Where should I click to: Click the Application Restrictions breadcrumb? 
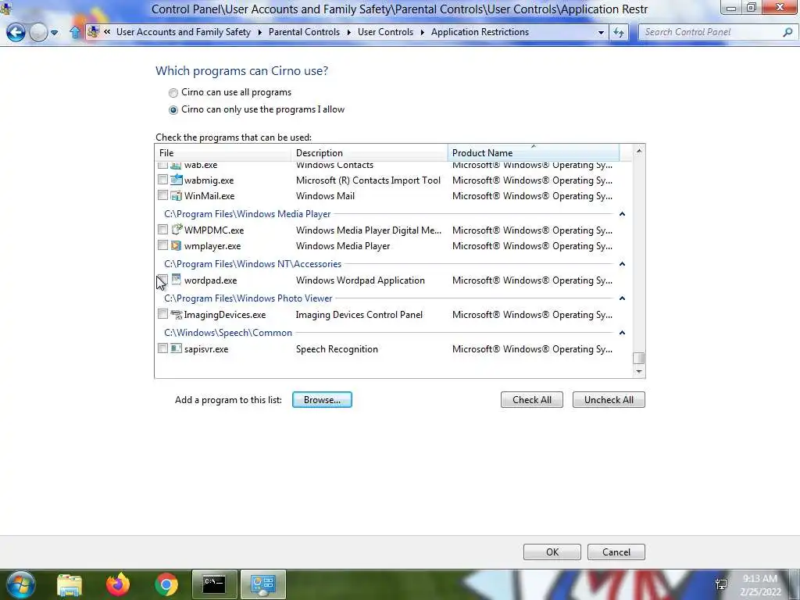pyautogui.click(x=480, y=31)
